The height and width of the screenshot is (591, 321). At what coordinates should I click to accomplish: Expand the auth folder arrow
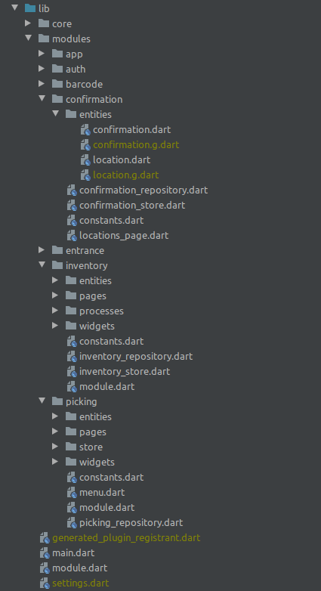pos(42,69)
